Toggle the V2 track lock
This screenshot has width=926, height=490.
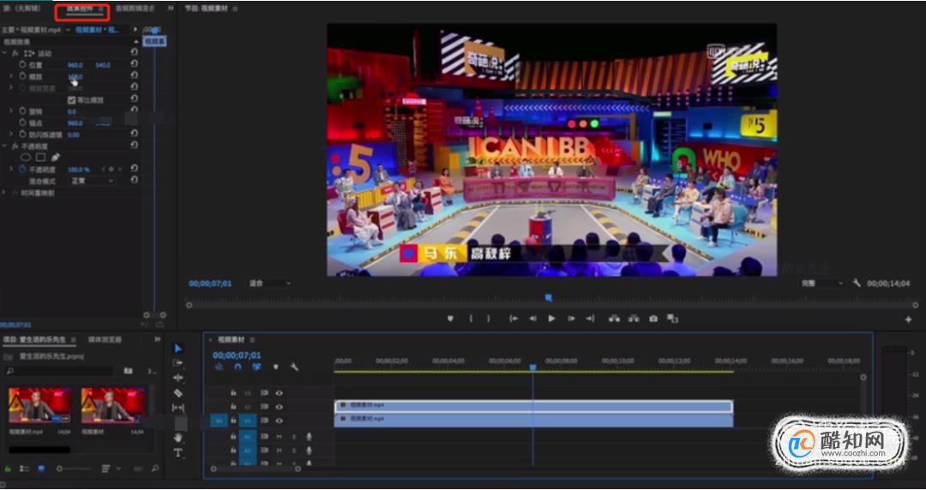click(233, 407)
